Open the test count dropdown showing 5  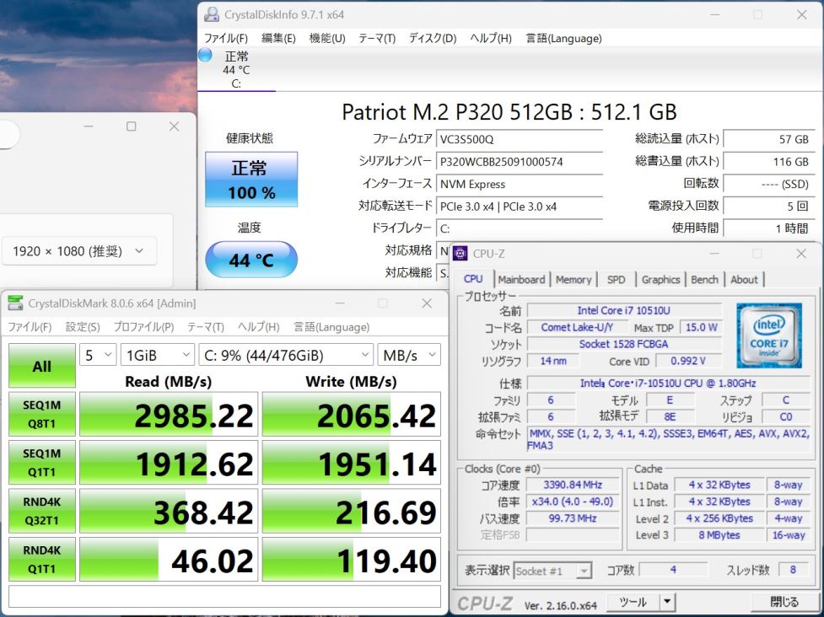pos(98,356)
